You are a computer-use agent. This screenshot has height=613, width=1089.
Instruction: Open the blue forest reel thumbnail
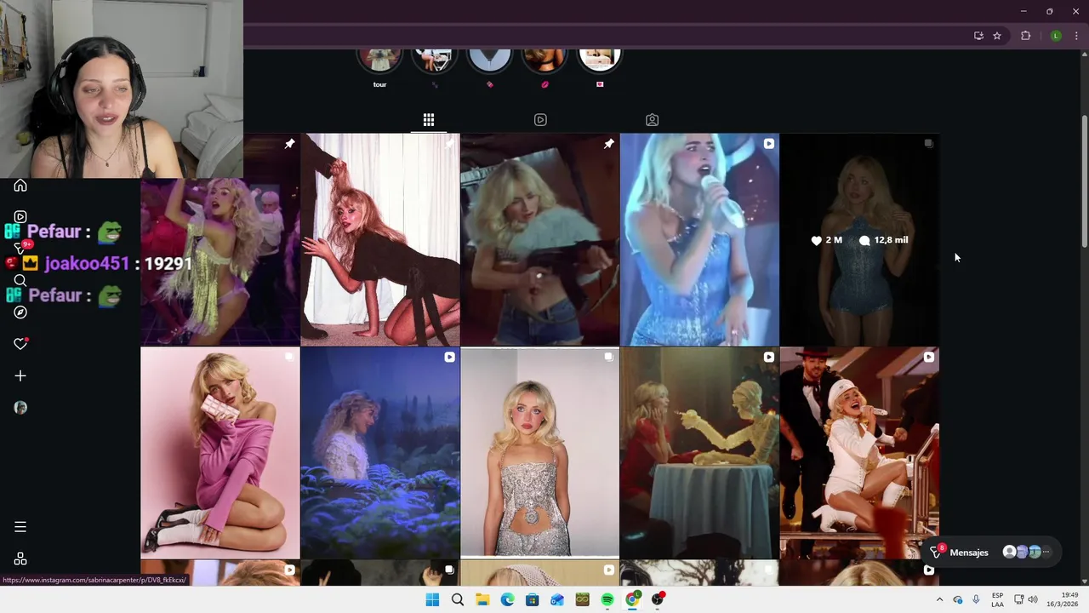click(379, 453)
